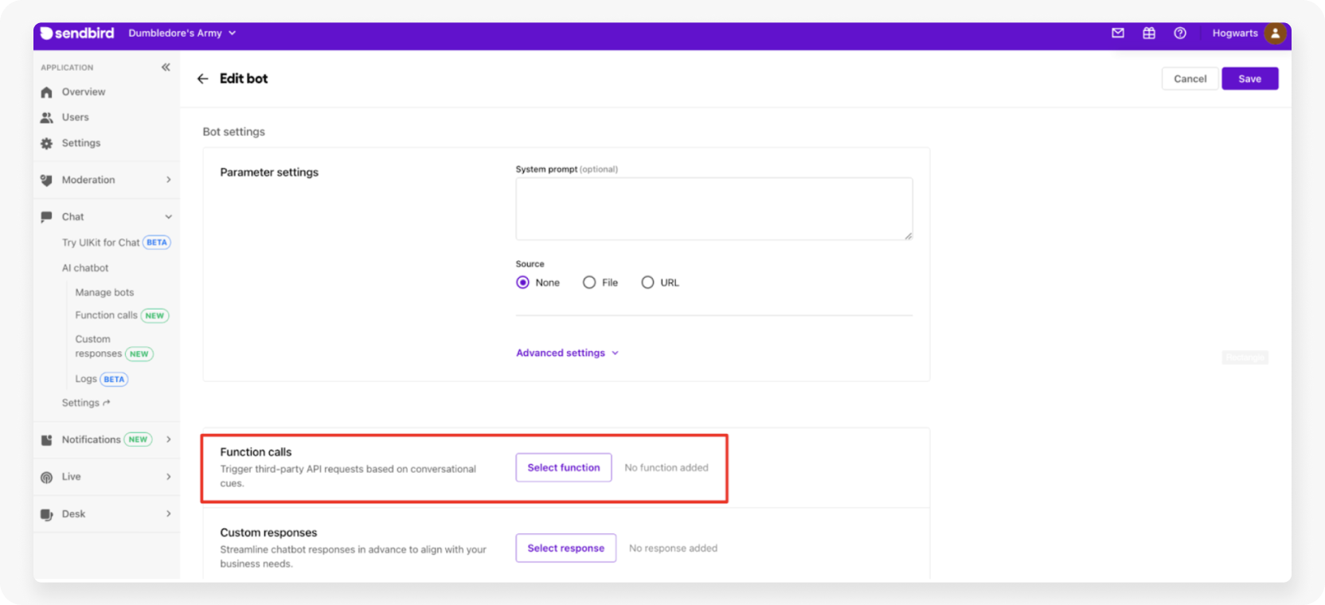Select the File source radio button
The height and width of the screenshot is (605, 1325).
589,283
